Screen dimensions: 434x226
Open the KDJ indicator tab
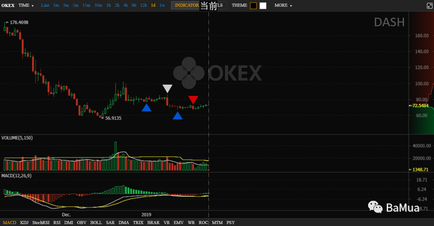tap(24, 222)
